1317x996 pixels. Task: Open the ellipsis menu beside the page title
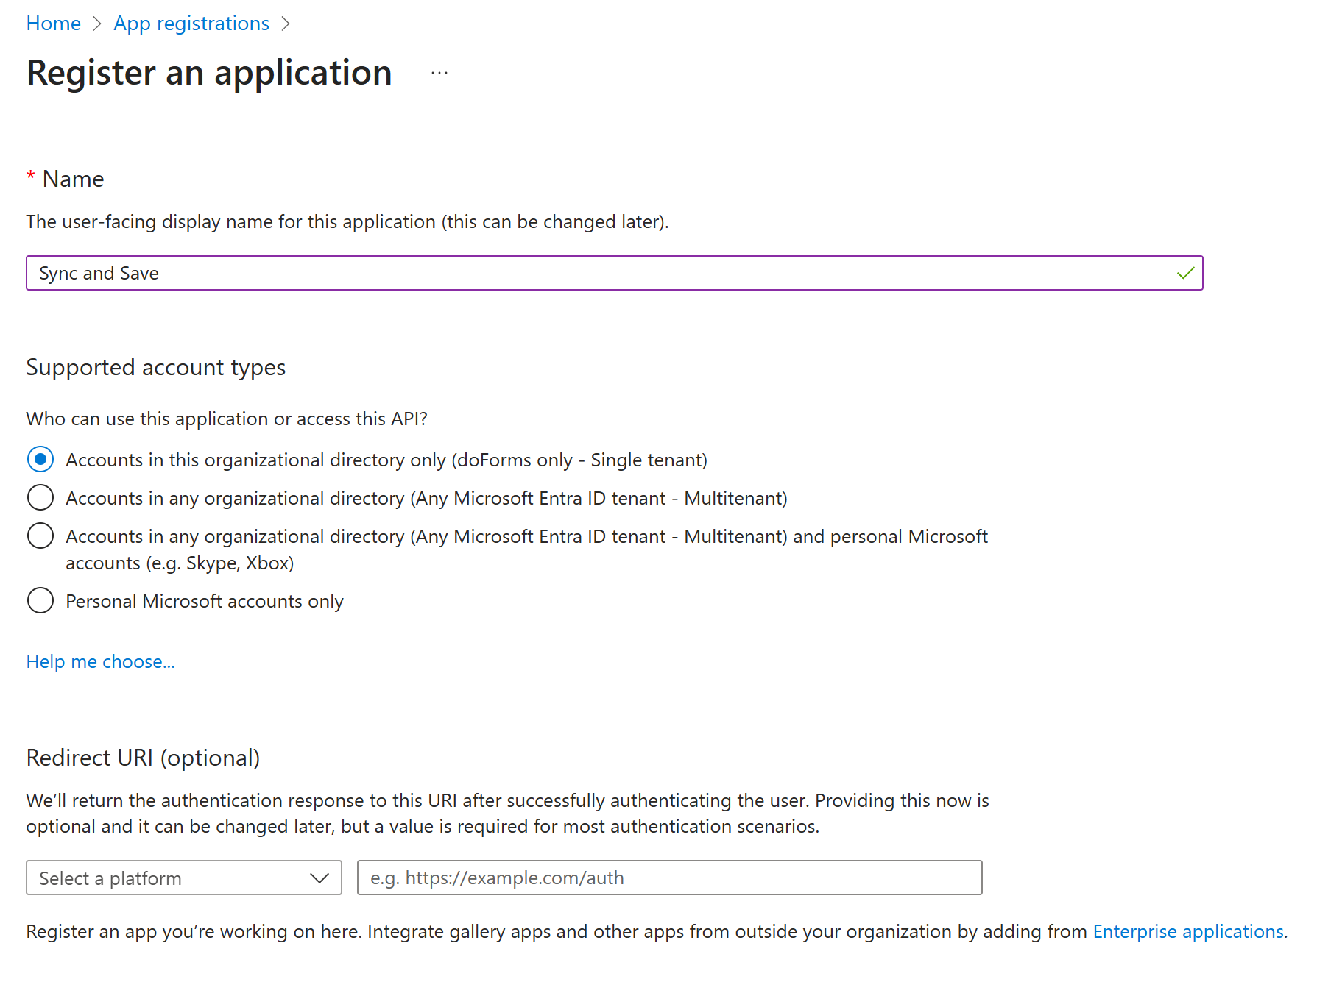point(438,72)
